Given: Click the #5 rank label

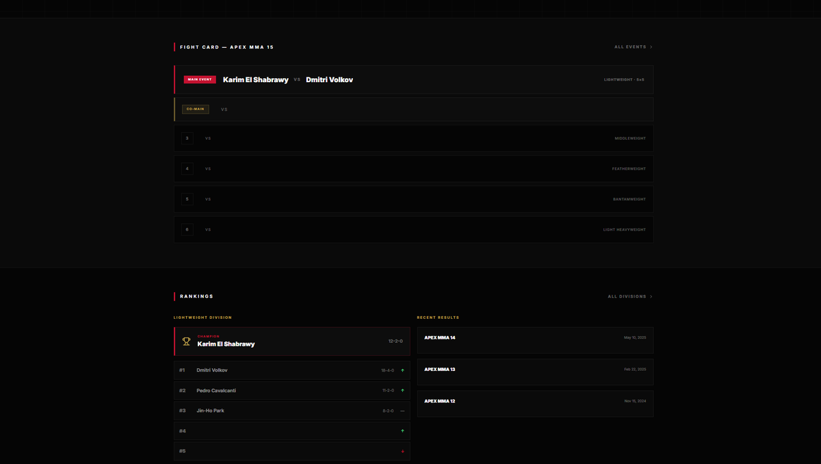Looking at the screenshot, I should (x=183, y=451).
